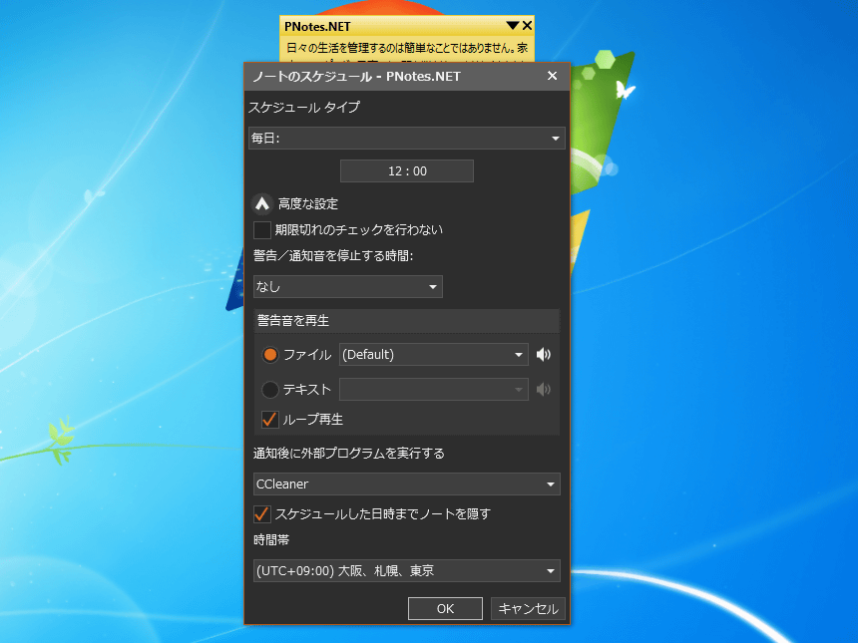Open the なし stop-alert time dropdown
Screen dimensions: 858x643
pyautogui.click(x=348, y=286)
